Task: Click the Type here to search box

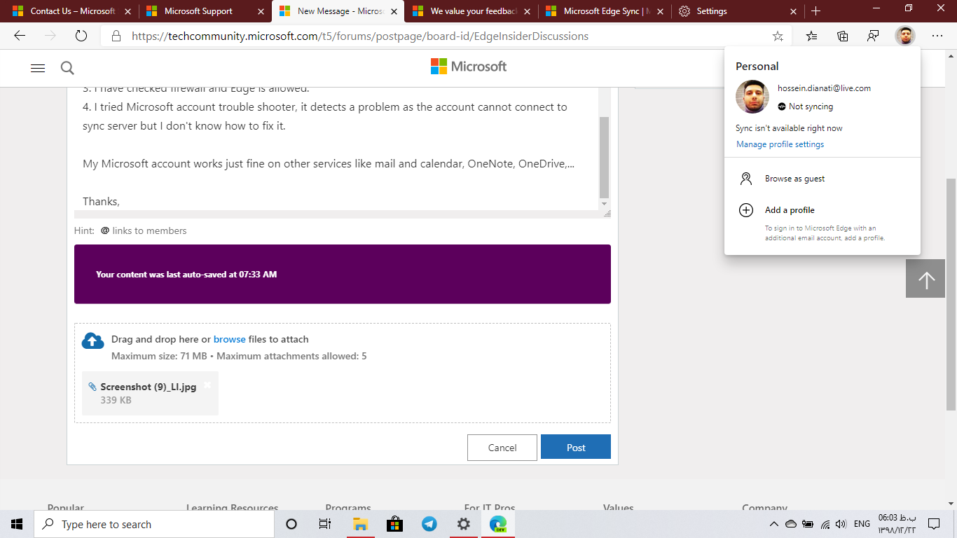Action: coord(154,524)
